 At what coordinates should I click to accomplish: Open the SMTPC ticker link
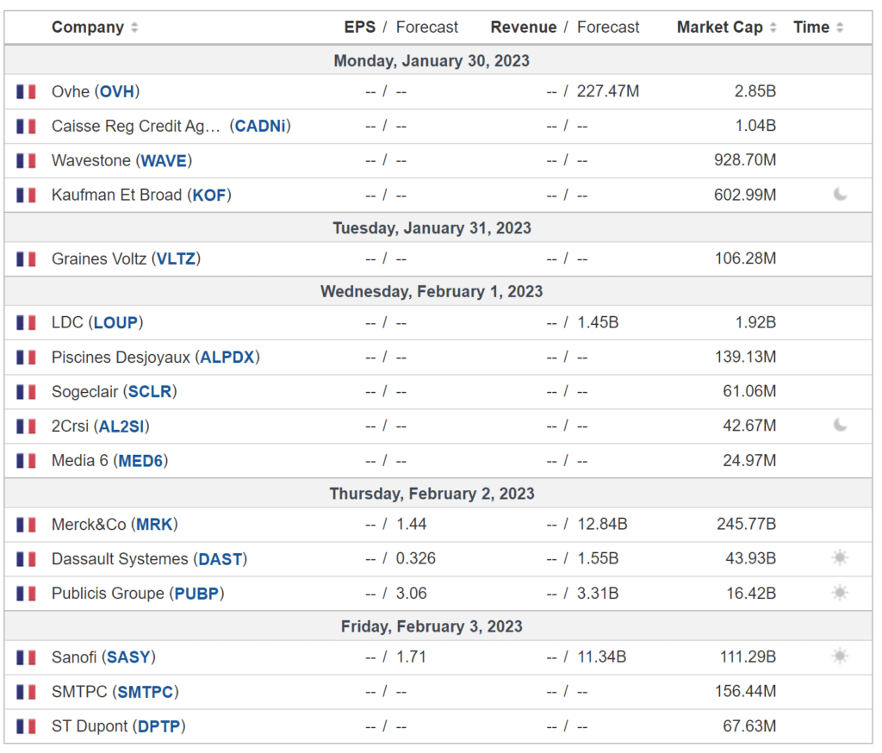click(x=146, y=692)
